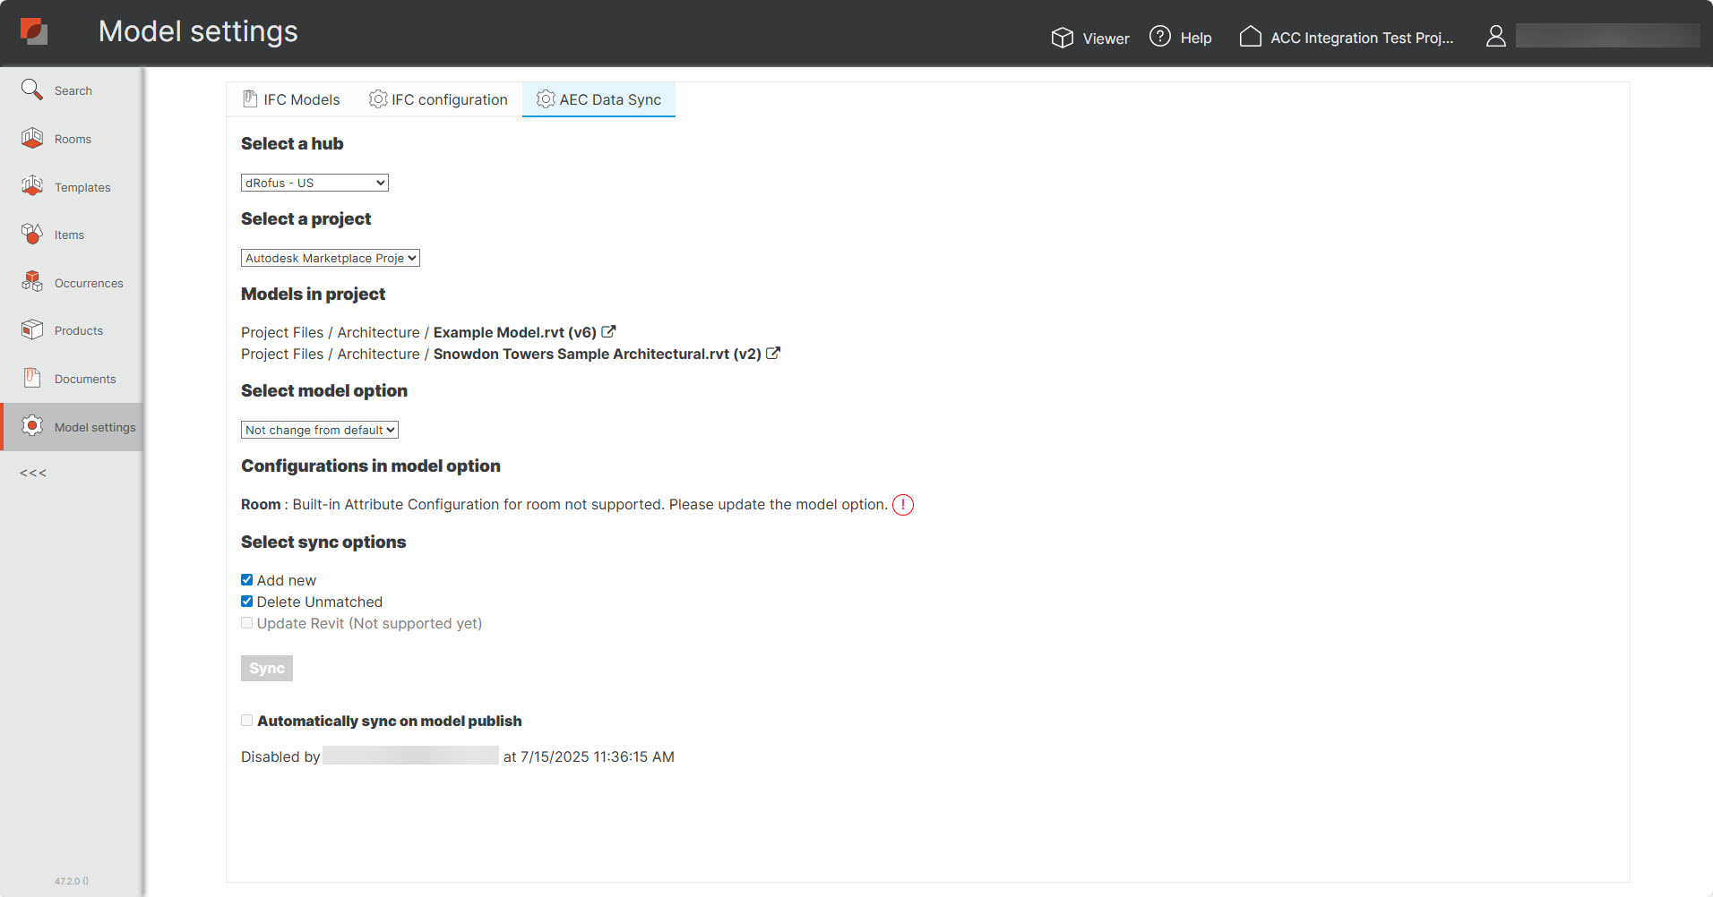Image resolution: width=1713 pixels, height=897 pixels.
Task: Open the Documents section
Action: [84, 378]
